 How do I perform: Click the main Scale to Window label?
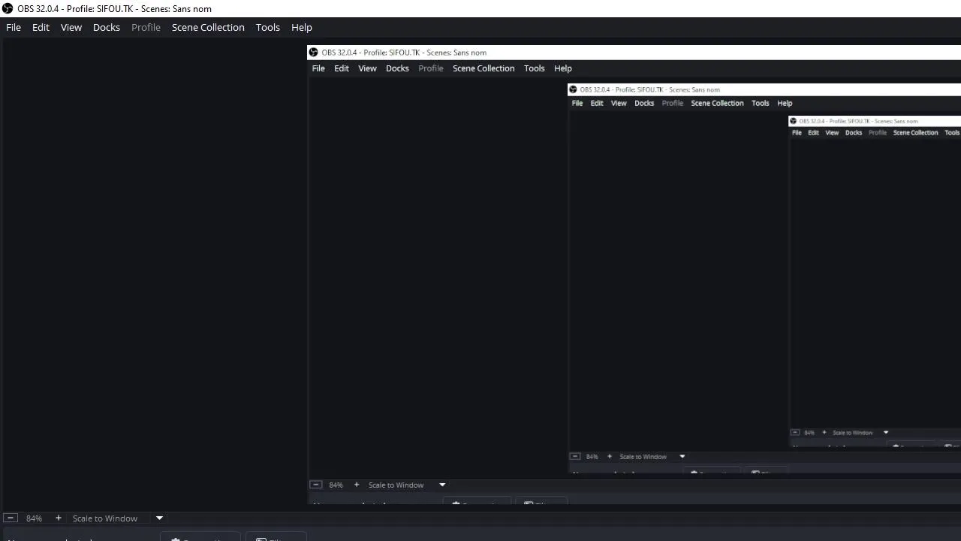click(105, 518)
